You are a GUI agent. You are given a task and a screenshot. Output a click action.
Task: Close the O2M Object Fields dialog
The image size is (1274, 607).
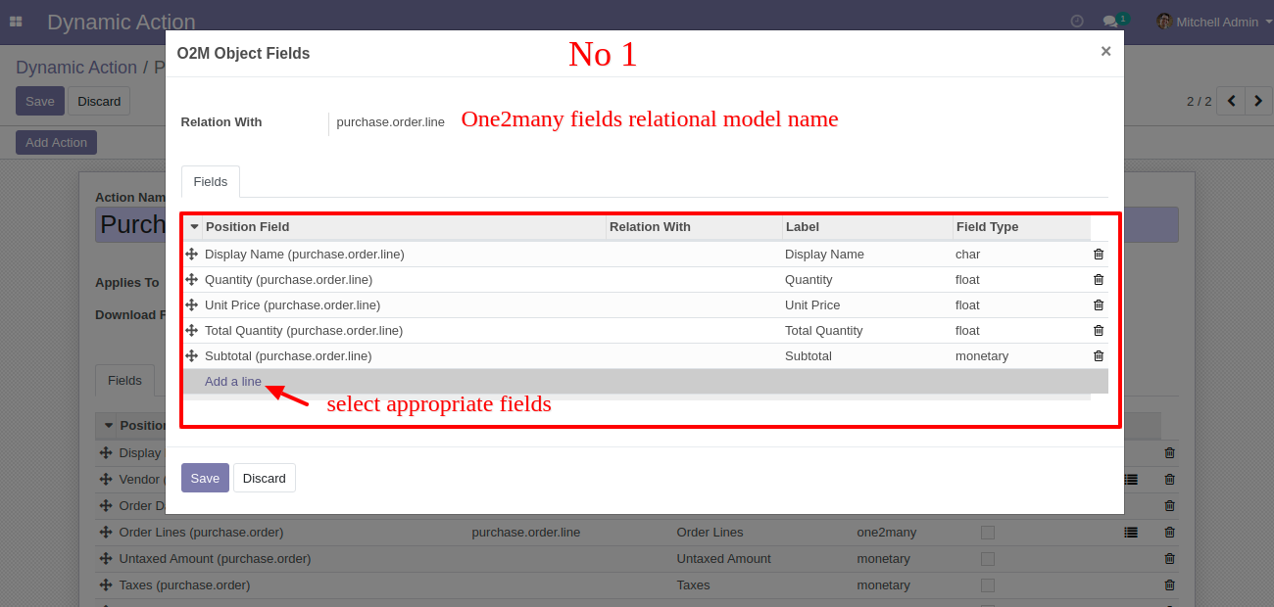[1105, 52]
